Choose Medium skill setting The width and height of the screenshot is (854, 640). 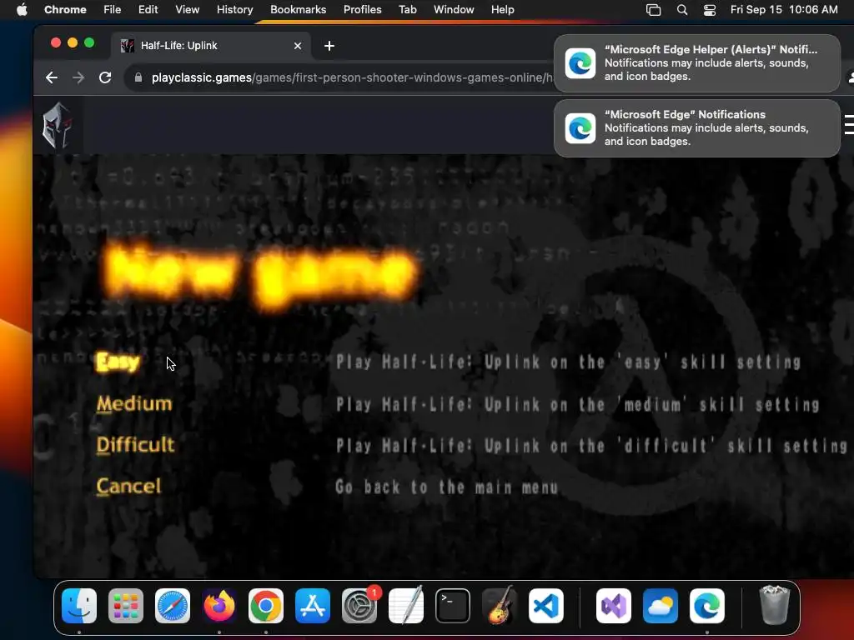pyautogui.click(x=134, y=404)
